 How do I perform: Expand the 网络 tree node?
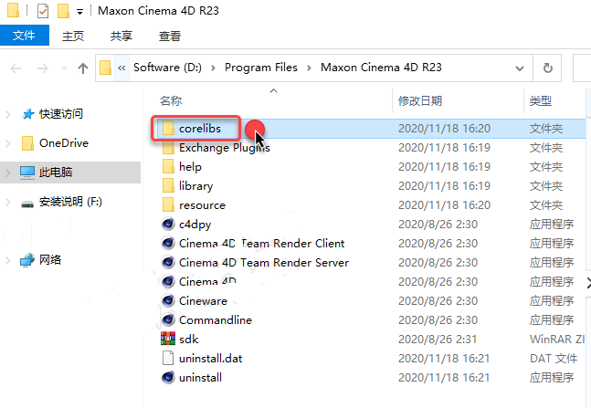pos(8,260)
